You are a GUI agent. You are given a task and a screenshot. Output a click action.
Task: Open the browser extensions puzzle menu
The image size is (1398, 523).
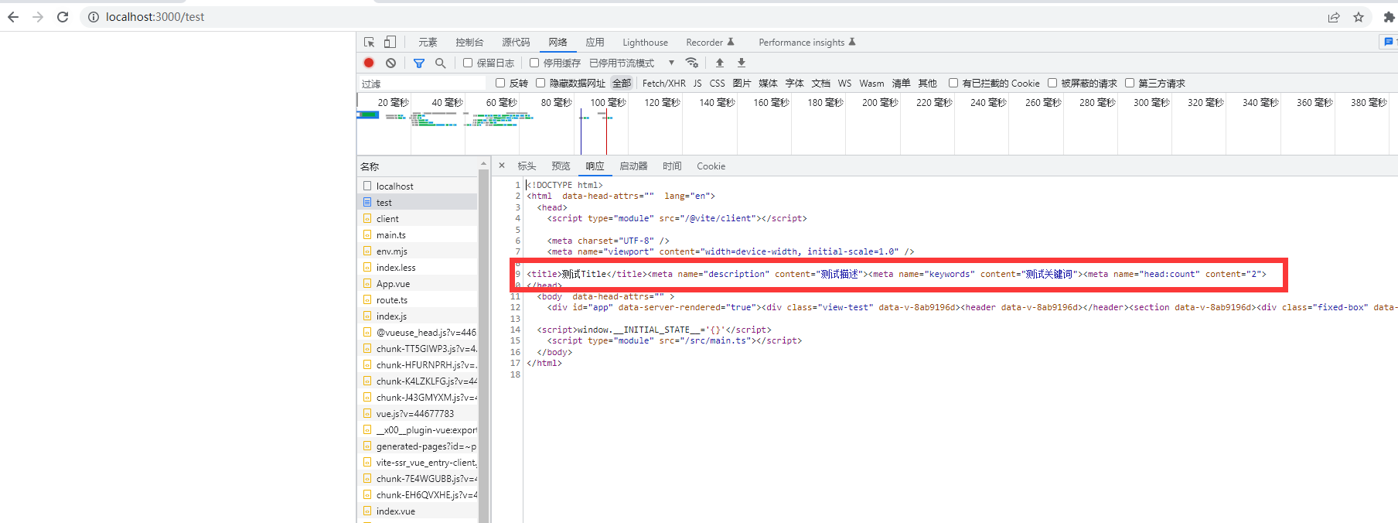pos(1389,17)
